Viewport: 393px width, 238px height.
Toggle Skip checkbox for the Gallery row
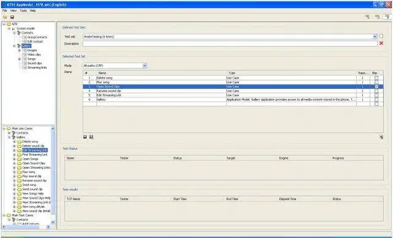tap(376, 99)
